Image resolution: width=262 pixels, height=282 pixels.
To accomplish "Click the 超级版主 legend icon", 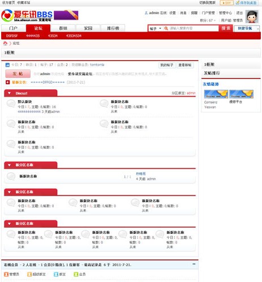I will [29, 274].
